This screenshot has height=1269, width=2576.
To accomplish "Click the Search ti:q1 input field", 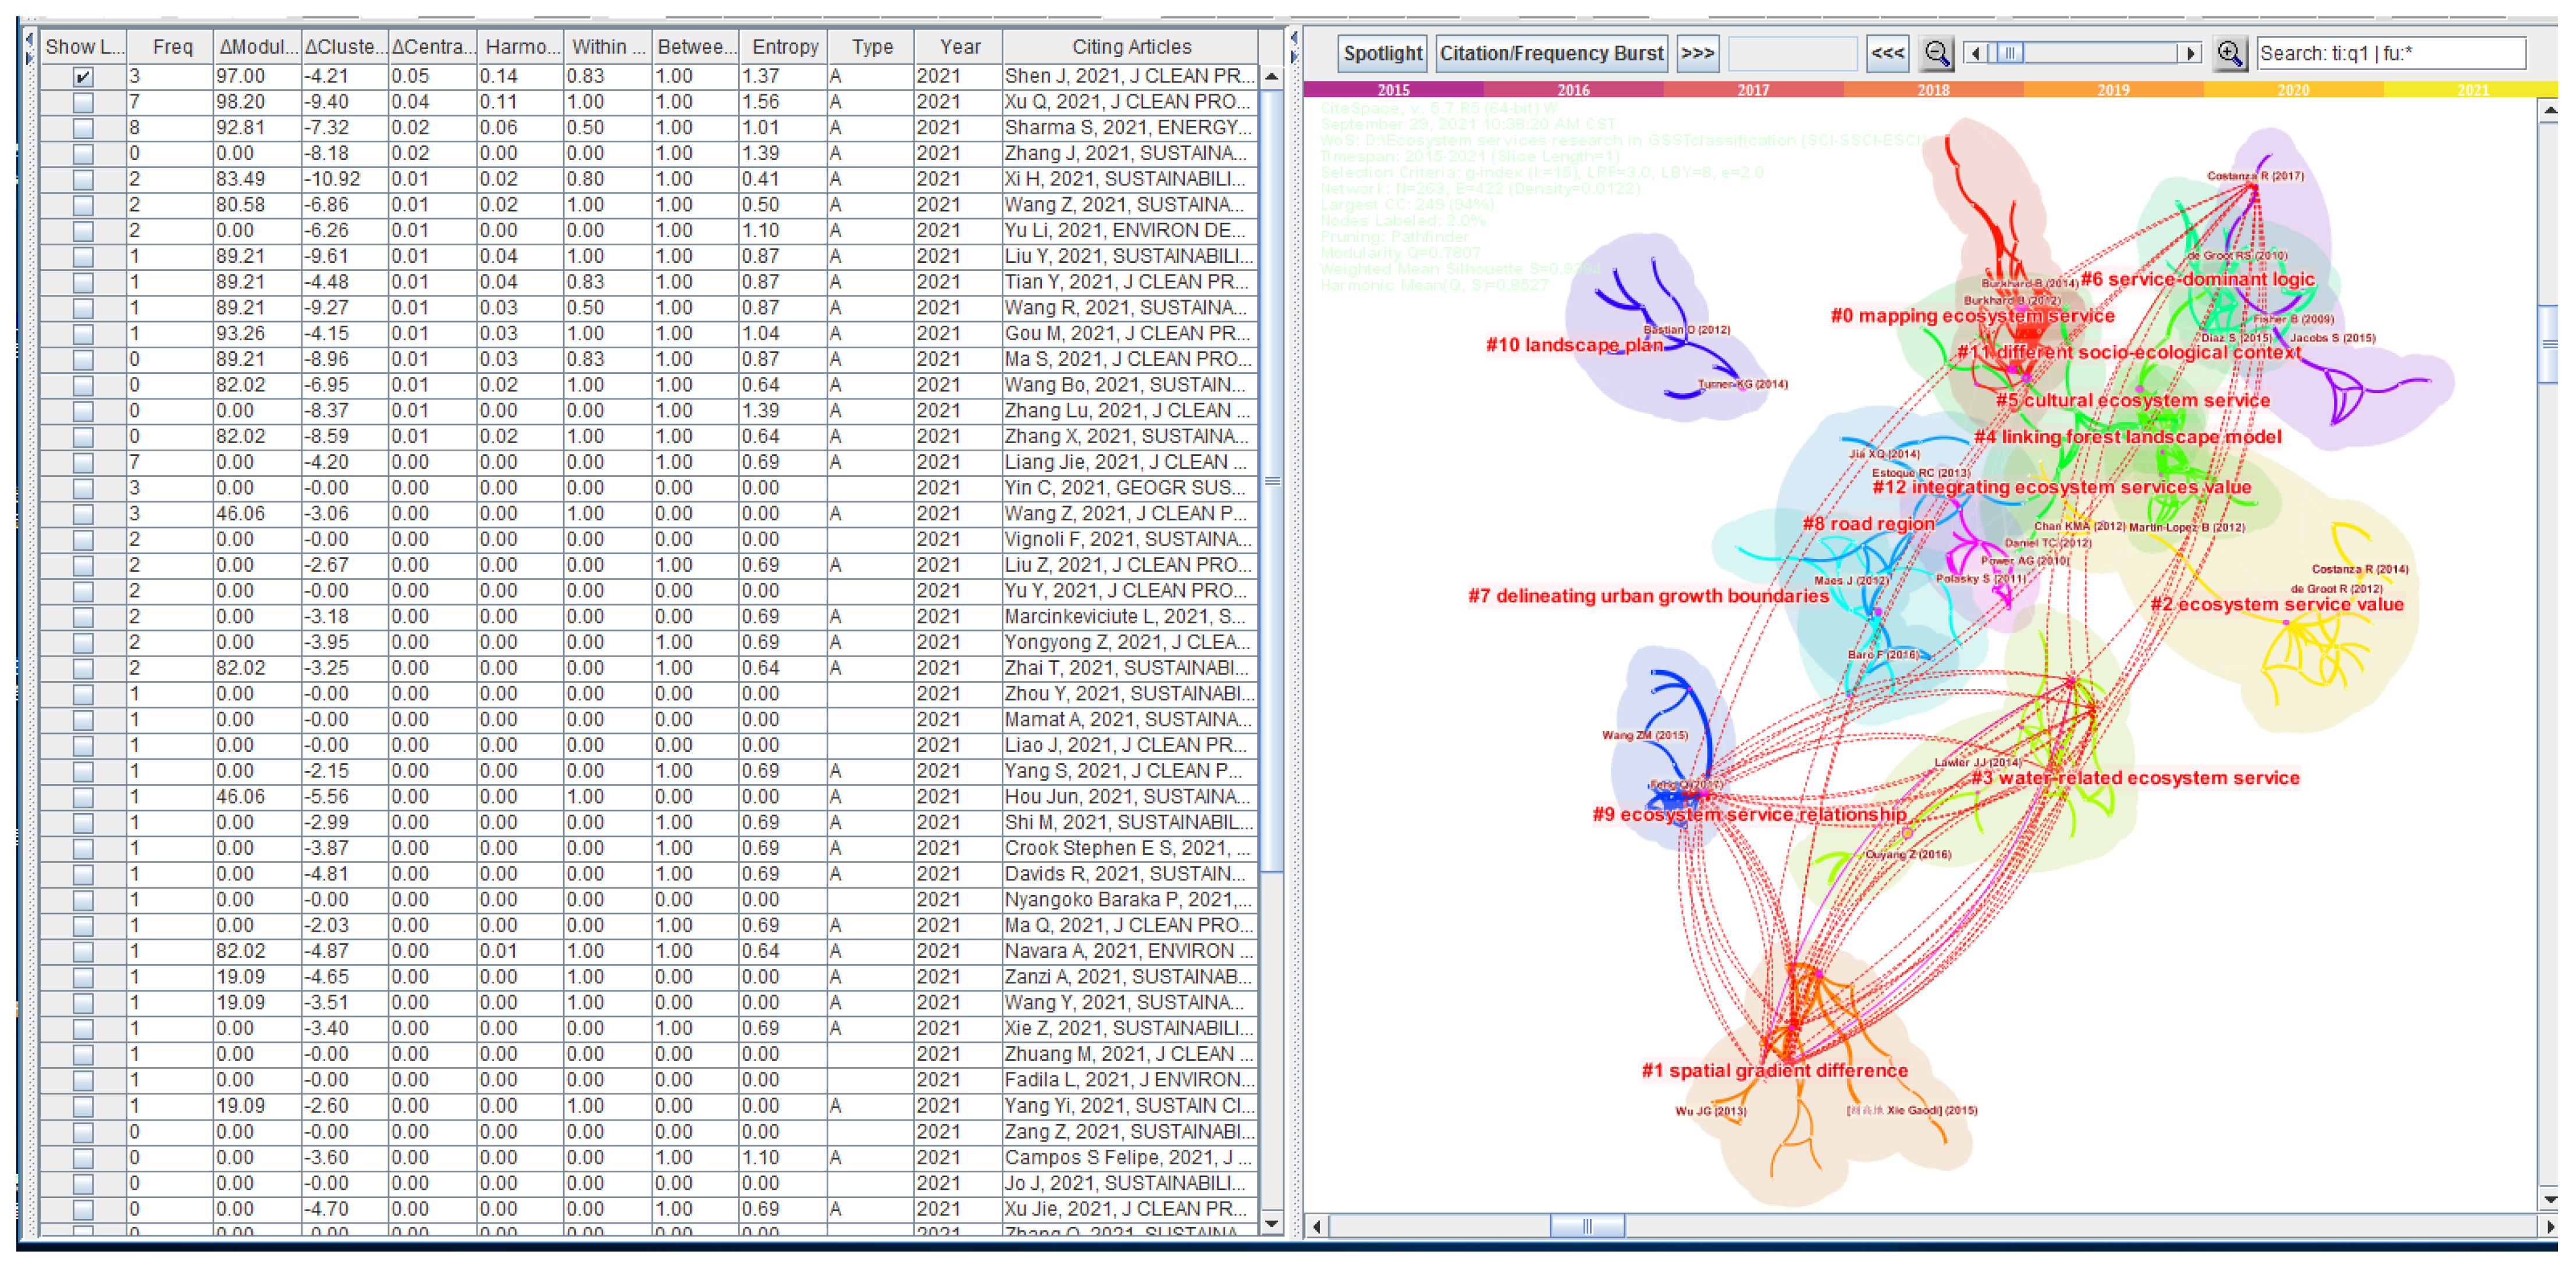I will click(2390, 53).
